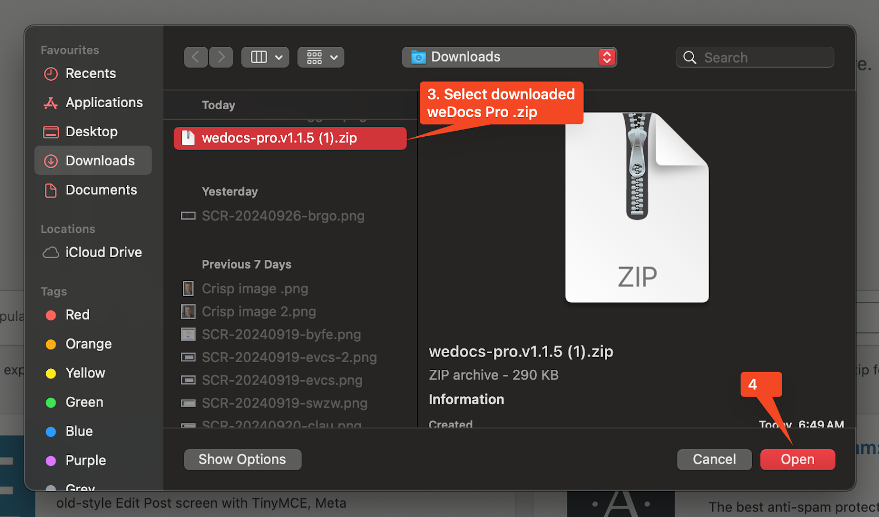Click the SCR-20240919-byfe.png file icon

point(188,335)
